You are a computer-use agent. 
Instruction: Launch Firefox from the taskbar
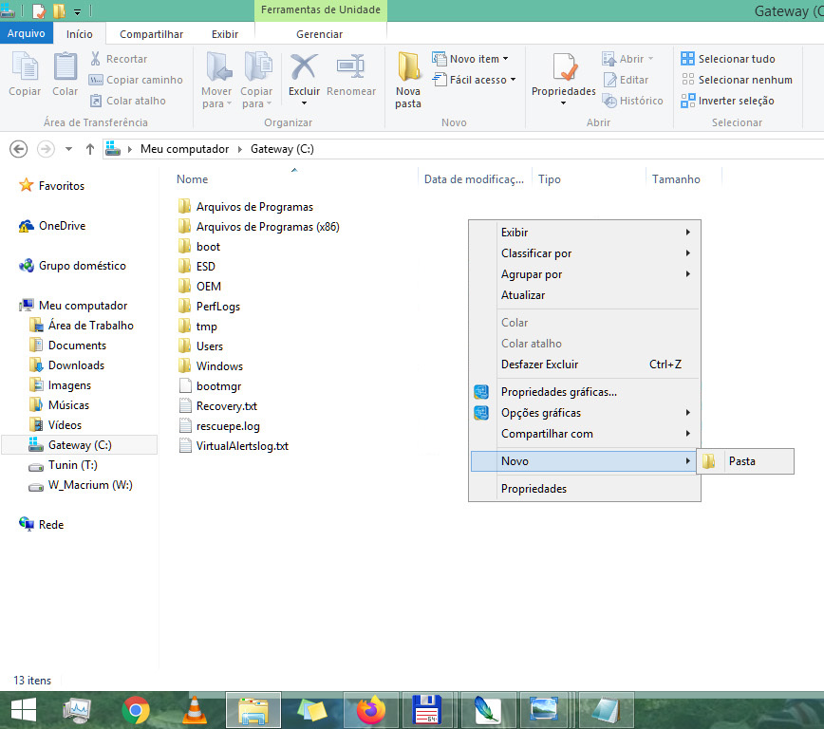coord(370,710)
